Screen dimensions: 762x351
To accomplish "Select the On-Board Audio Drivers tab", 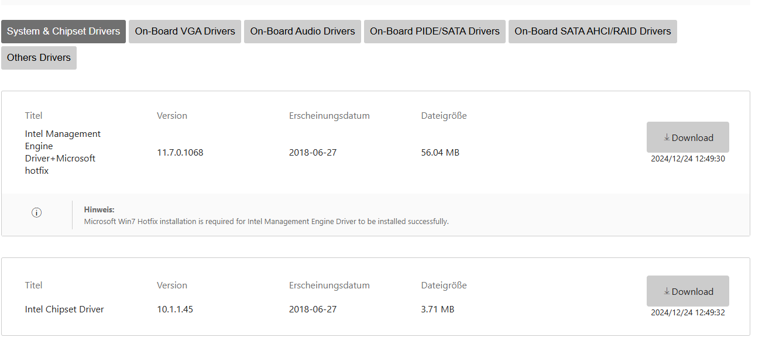I will 303,32.
